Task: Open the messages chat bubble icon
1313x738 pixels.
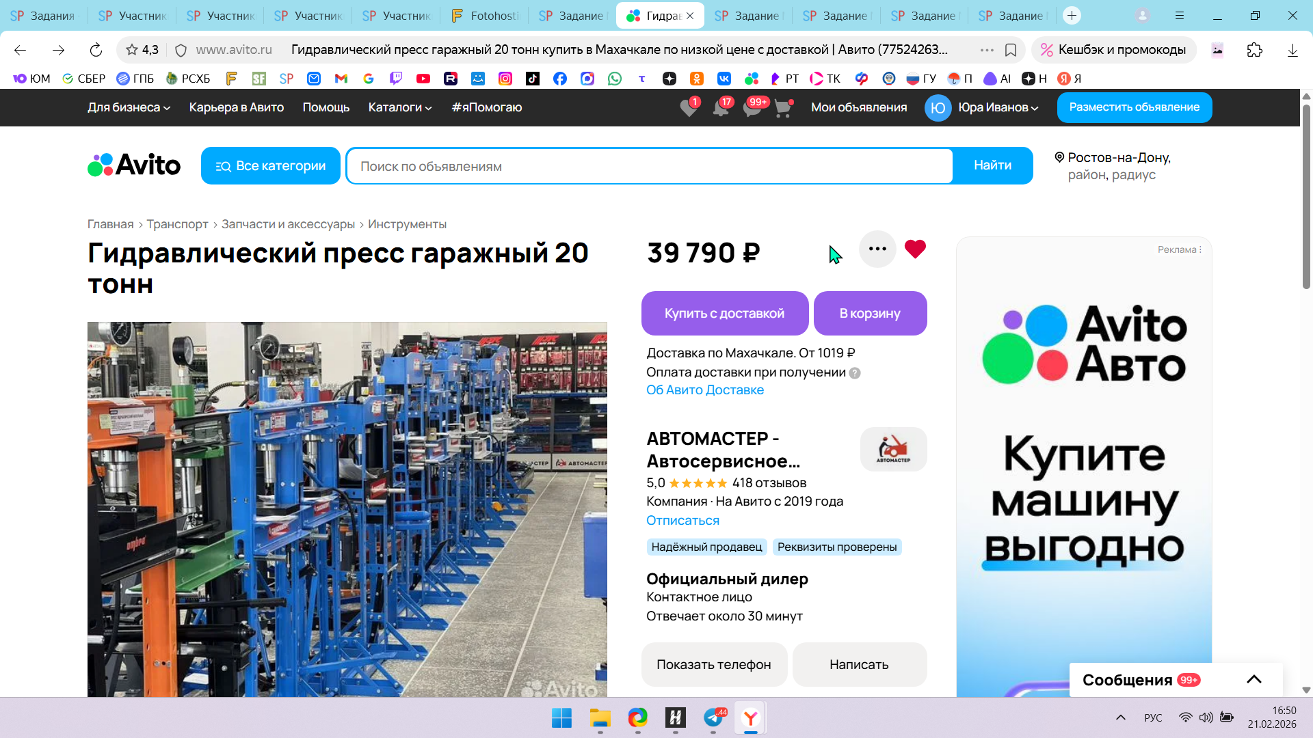Action: pyautogui.click(x=752, y=108)
